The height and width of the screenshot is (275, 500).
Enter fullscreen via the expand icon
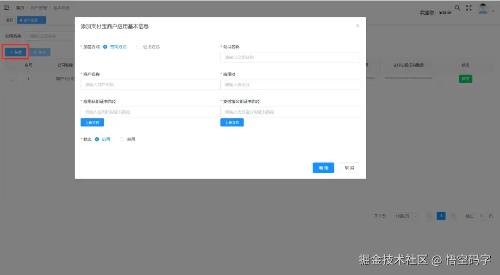469,8
